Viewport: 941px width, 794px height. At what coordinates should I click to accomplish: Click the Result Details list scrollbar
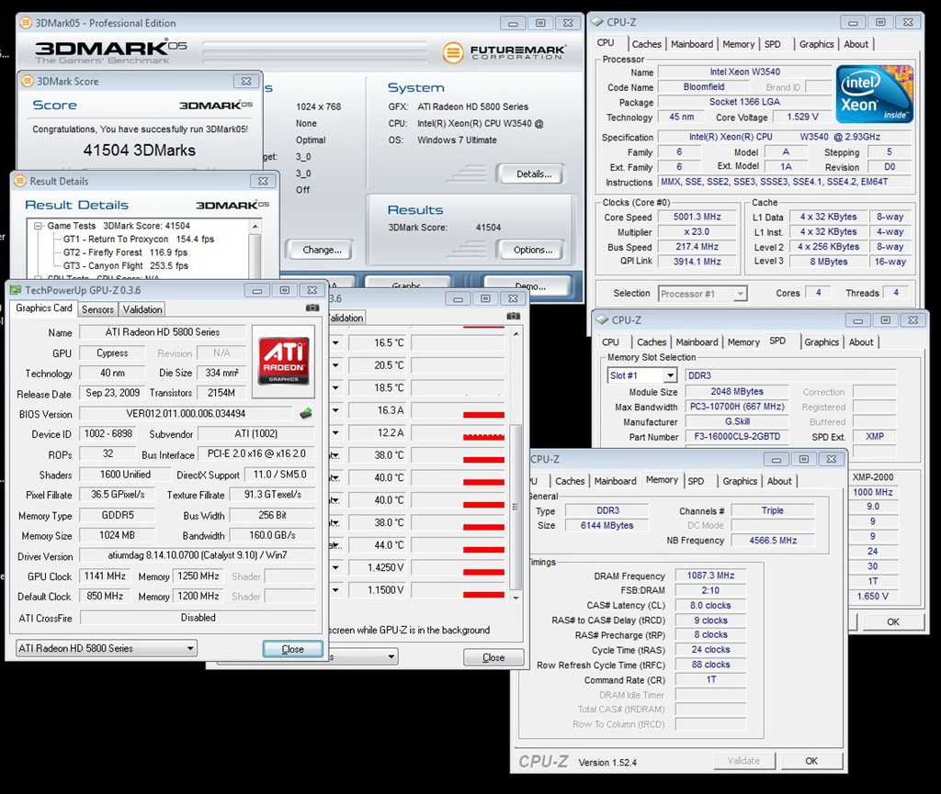click(255, 251)
